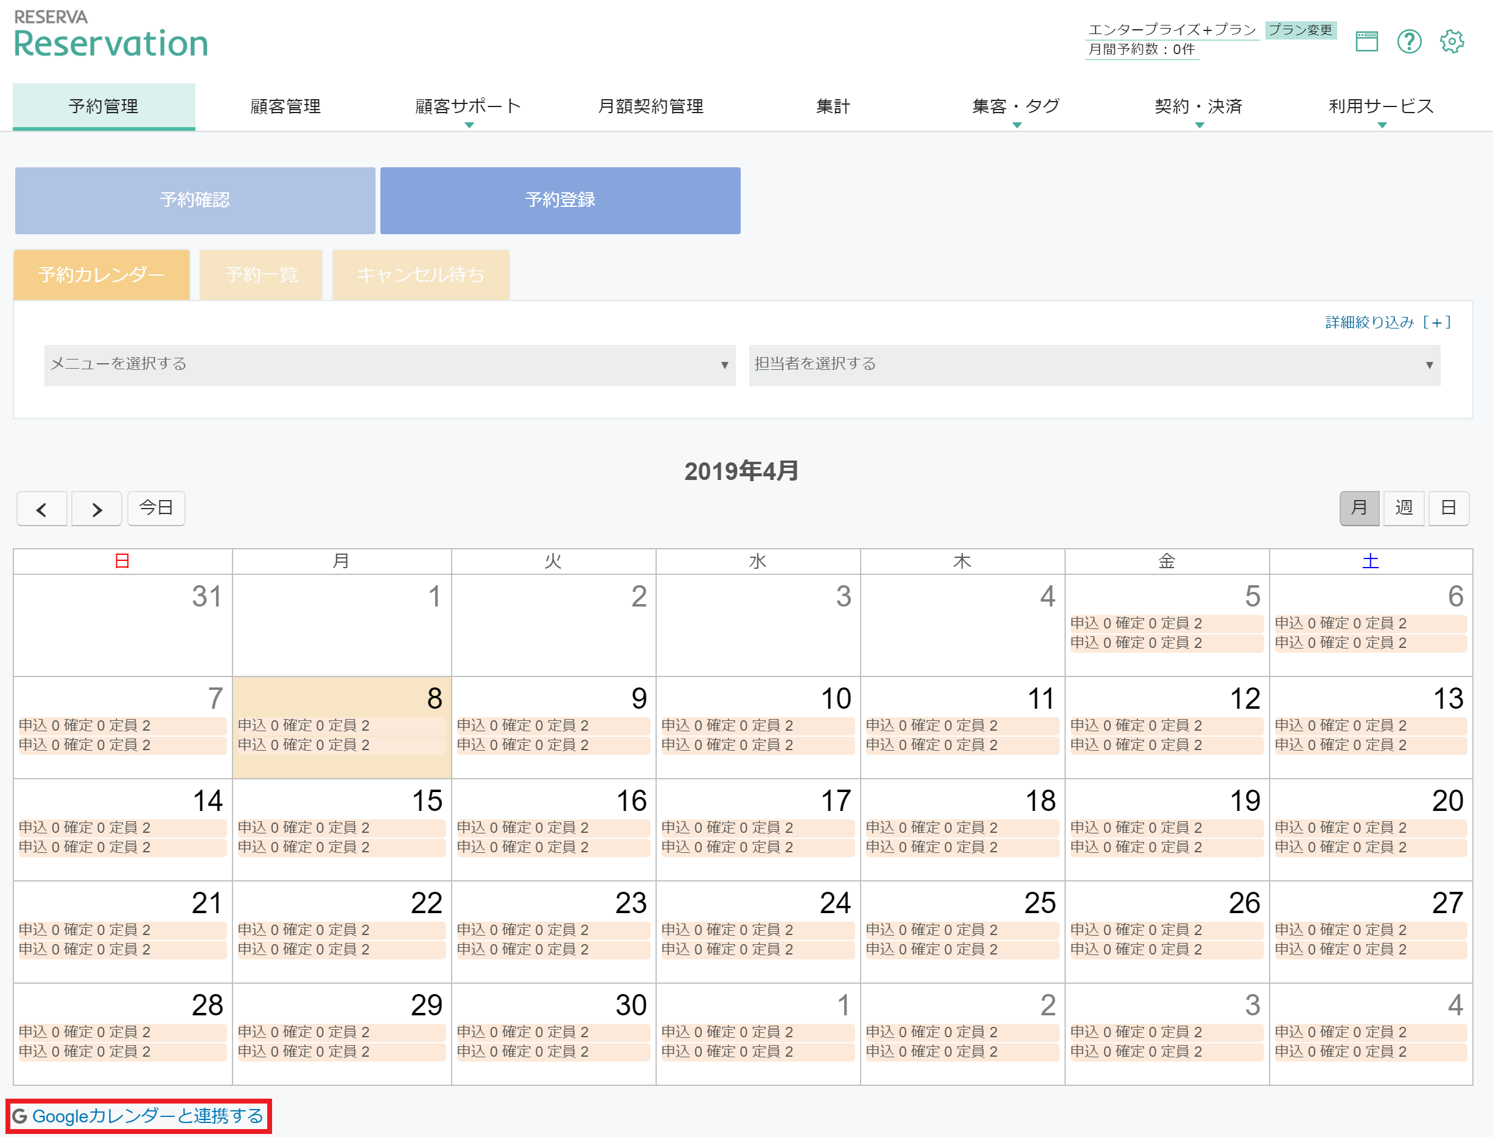Open the メニューを選択する dropdown
Viewport: 1493px width, 1137px height.
390,365
